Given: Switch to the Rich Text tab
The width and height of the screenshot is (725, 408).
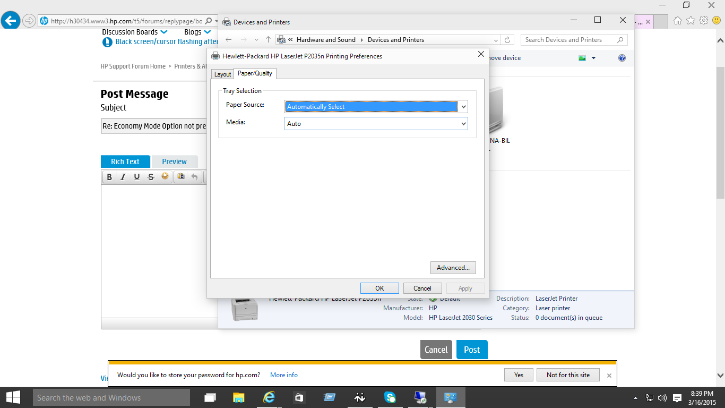Looking at the screenshot, I should click(x=125, y=161).
